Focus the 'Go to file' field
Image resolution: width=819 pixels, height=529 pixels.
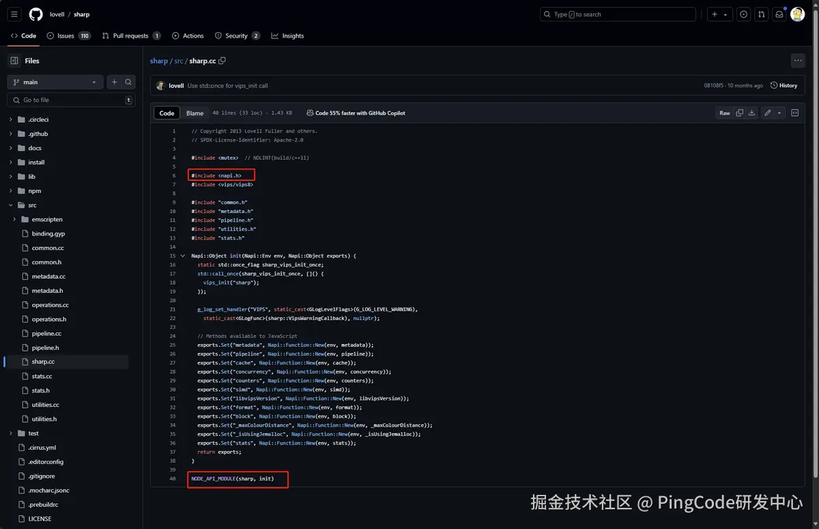(x=71, y=100)
